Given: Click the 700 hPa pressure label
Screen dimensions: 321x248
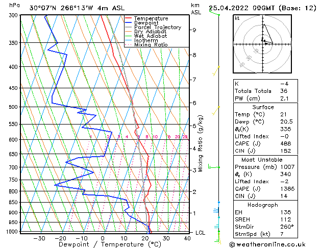Looking at the screenshot, I should (13, 167).
